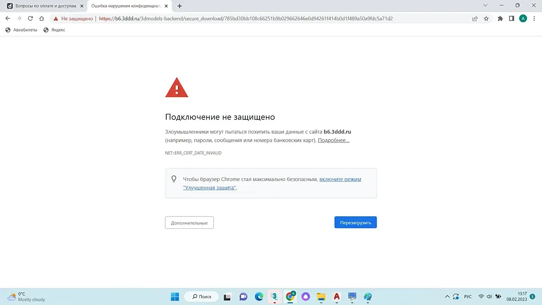This screenshot has width=542, height=305.
Task: Switch to Chrome on the taskbar
Action: pos(290,297)
